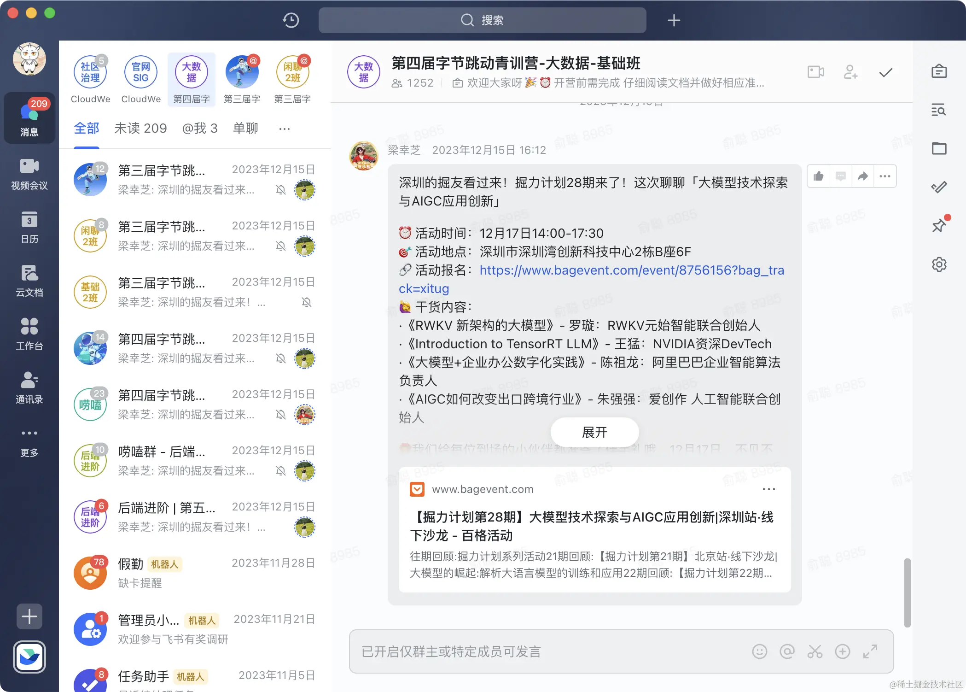
Task: Open link card options ellipsis
Action: (769, 489)
